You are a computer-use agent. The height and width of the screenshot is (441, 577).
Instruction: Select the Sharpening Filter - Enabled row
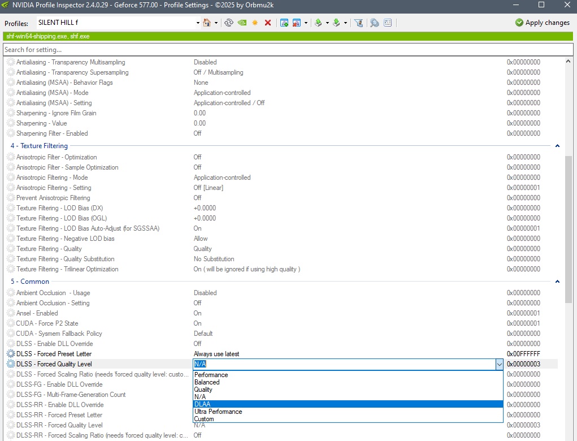coord(282,133)
